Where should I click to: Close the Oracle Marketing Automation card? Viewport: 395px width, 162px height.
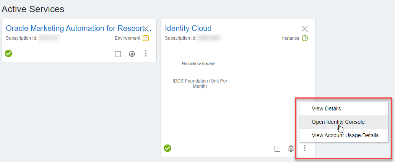(x=146, y=29)
